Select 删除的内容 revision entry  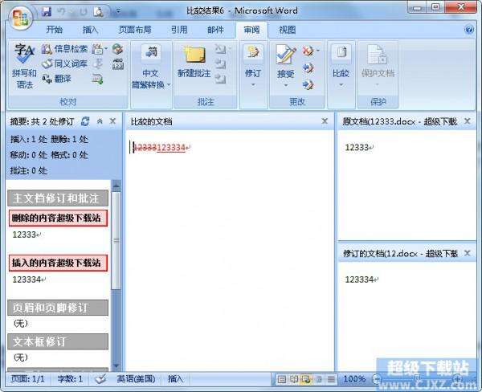(58, 218)
